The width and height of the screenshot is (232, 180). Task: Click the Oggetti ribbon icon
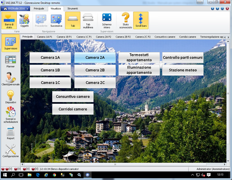tap(25, 20)
